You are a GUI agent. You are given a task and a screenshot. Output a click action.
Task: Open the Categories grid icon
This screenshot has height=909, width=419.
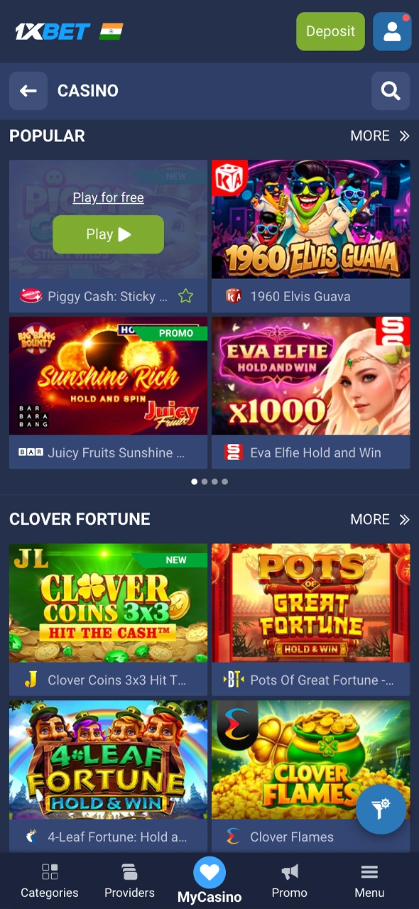pyautogui.click(x=50, y=871)
